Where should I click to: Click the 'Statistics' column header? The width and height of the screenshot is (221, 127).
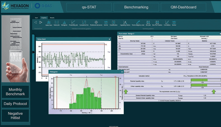pyautogui.click(x=204, y=41)
